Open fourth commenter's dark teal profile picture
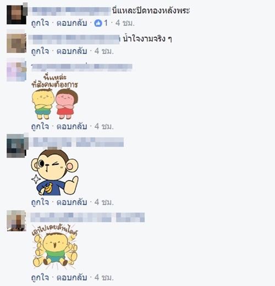This screenshot has width=275, height=286. coord(16,146)
